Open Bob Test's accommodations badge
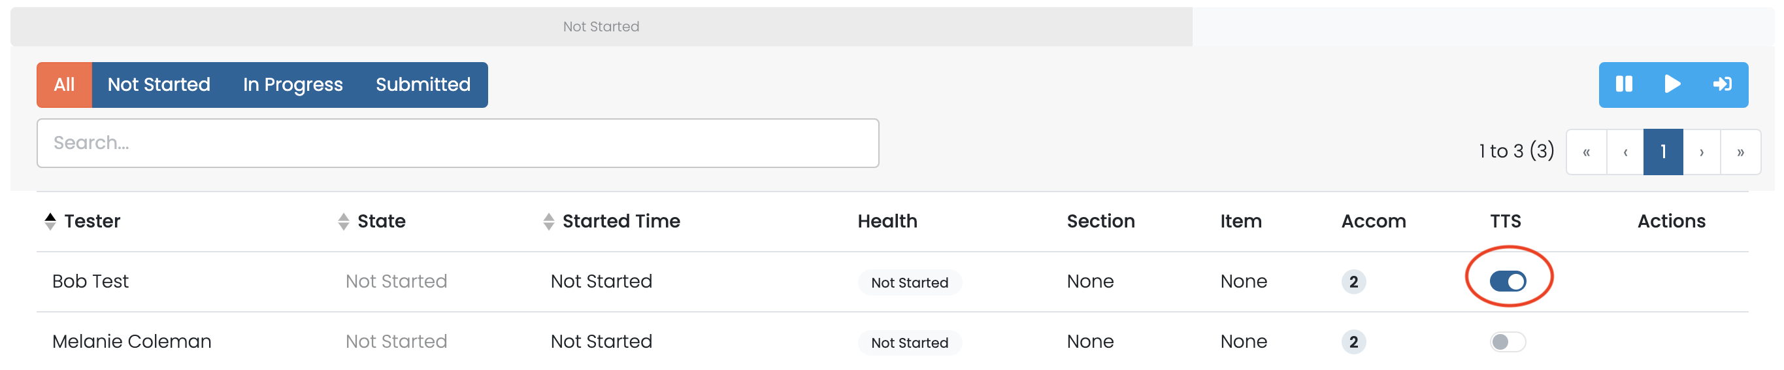1784x370 pixels. click(1353, 281)
